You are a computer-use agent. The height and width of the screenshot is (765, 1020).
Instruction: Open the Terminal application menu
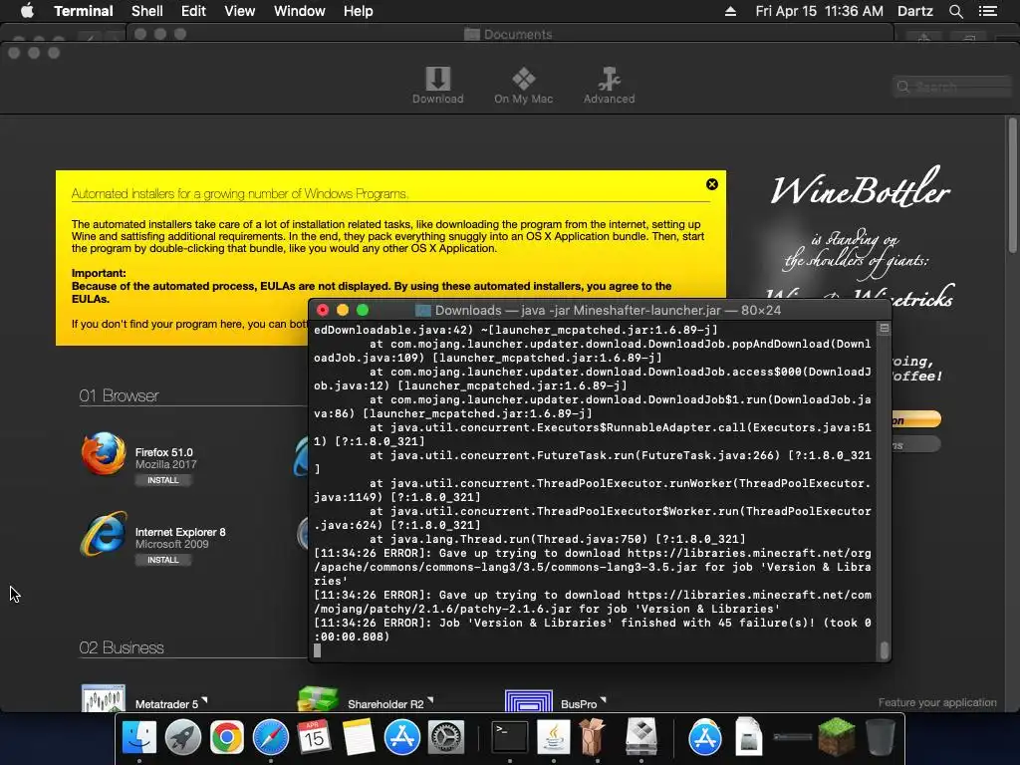click(x=84, y=11)
